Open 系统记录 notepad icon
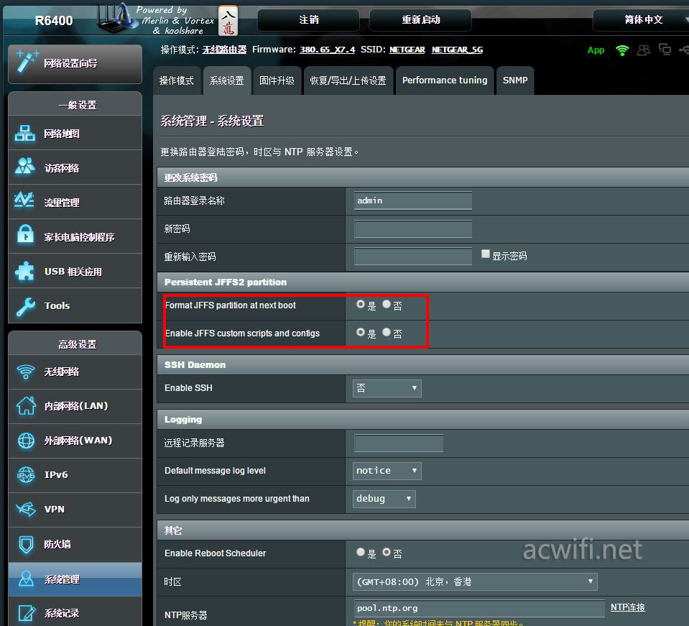The image size is (689, 626). [x=27, y=613]
